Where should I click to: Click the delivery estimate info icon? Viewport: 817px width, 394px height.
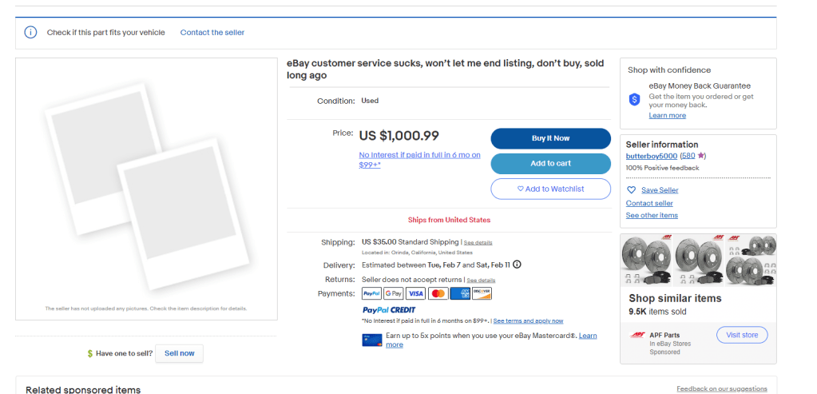click(x=517, y=265)
